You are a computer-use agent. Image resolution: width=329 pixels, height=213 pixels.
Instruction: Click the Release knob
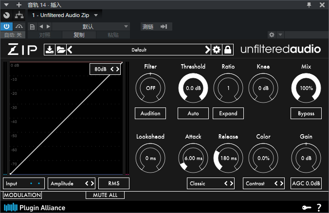228,158
